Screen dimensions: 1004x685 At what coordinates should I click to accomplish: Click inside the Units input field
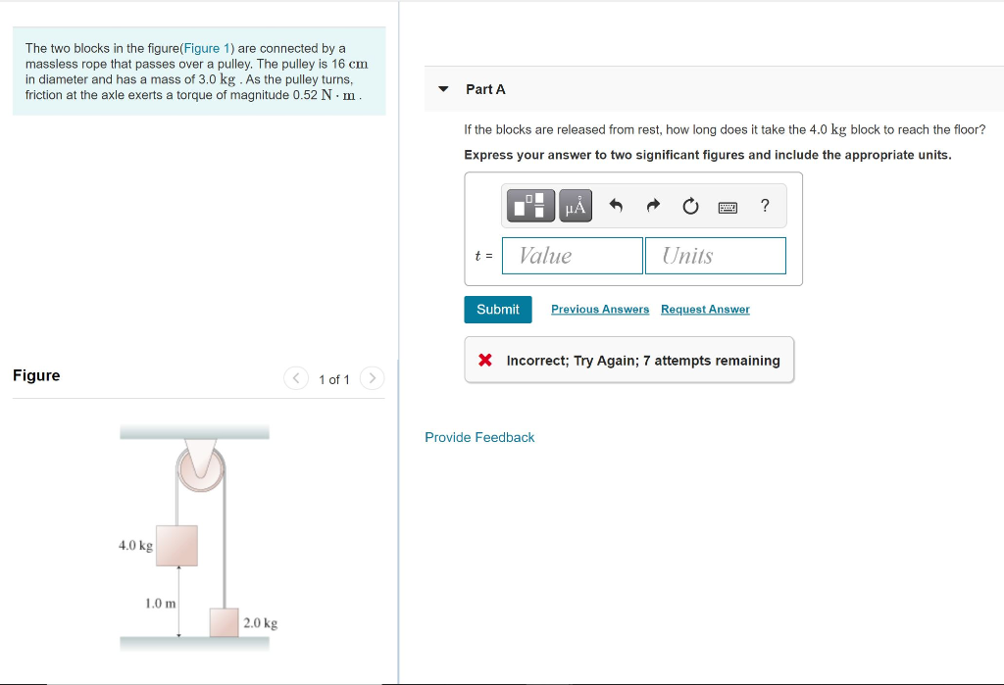715,255
